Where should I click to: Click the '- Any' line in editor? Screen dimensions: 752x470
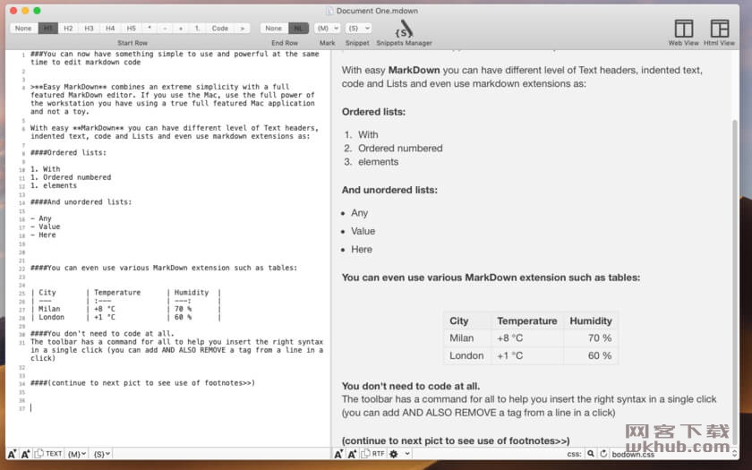coord(41,218)
